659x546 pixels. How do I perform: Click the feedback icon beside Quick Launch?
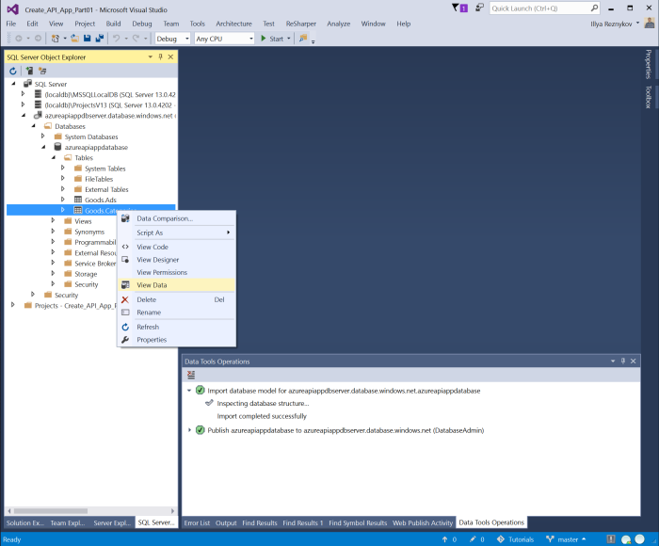pos(479,8)
